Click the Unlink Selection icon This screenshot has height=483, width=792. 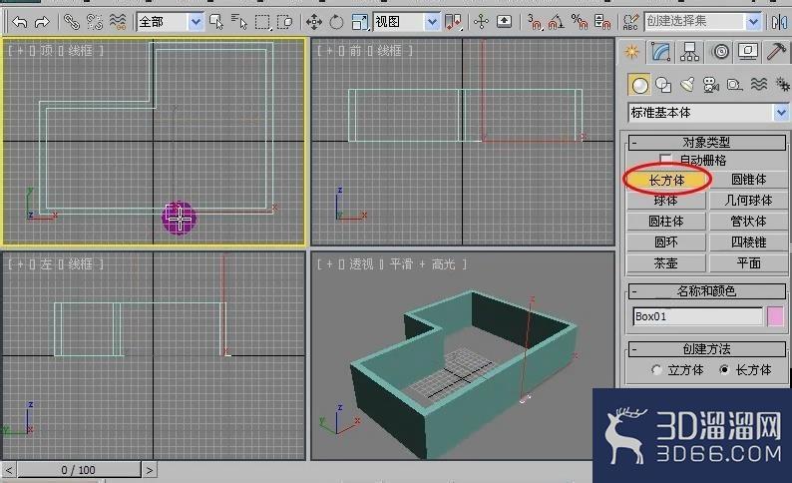point(95,22)
